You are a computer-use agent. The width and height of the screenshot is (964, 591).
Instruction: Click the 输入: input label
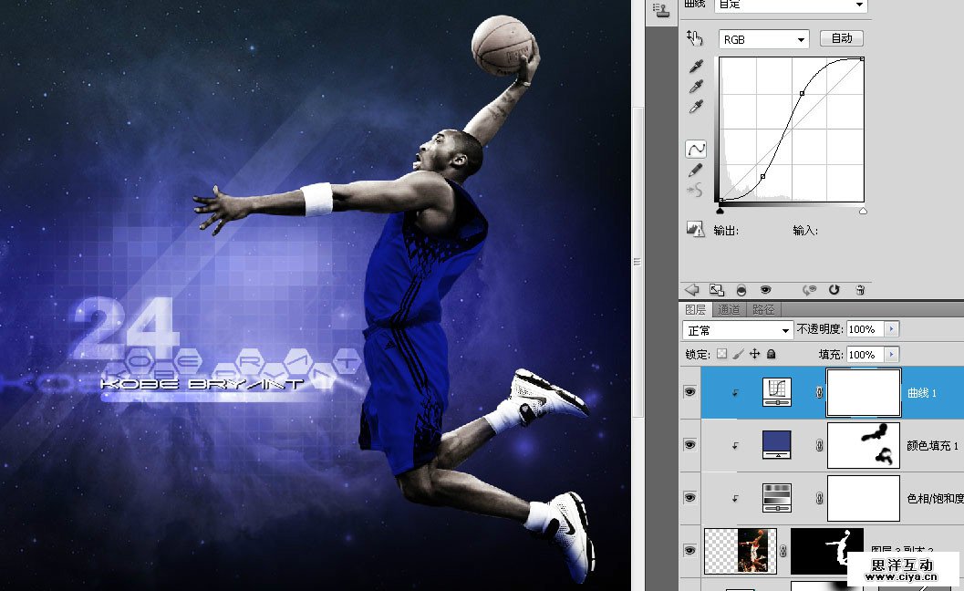click(804, 231)
